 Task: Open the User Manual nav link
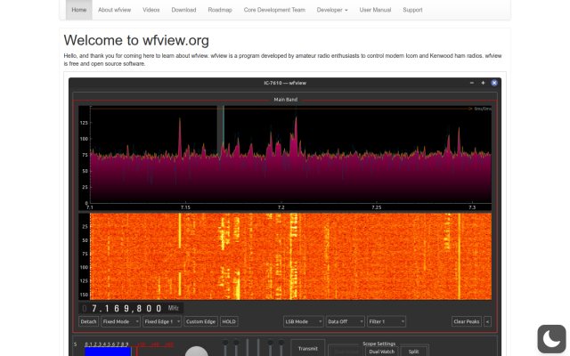(x=375, y=10)
